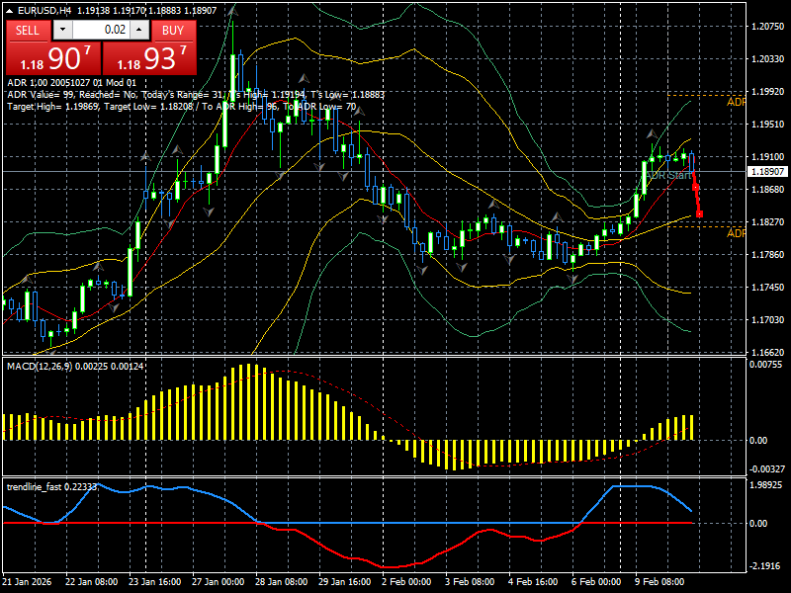Click the upper orange ADR target label

pyautogui.click(x=736, y=103)
